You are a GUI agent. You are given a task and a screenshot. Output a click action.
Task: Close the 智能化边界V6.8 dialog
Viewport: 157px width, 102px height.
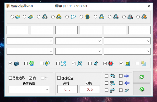pos(149,6)
